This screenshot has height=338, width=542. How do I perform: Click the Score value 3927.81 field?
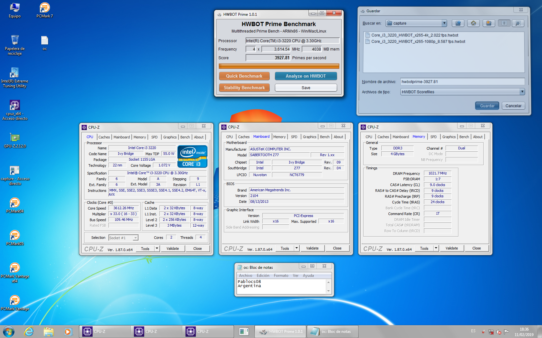coord(268,58)
